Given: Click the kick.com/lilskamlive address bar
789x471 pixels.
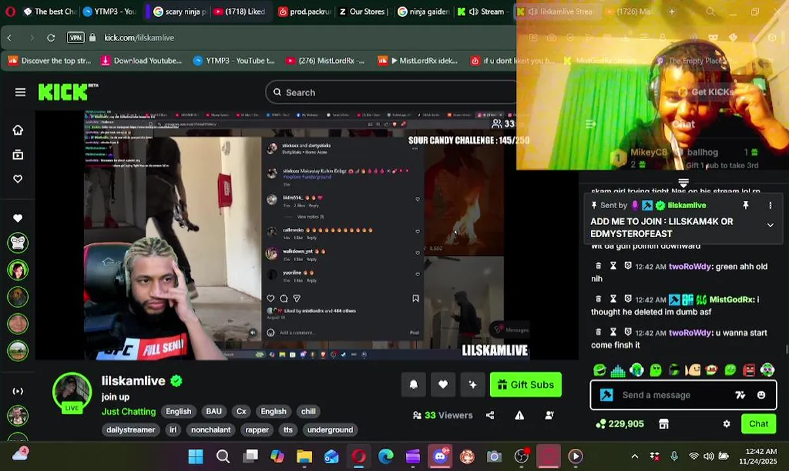Looking at the screenshot, I should tap(139, 38).
